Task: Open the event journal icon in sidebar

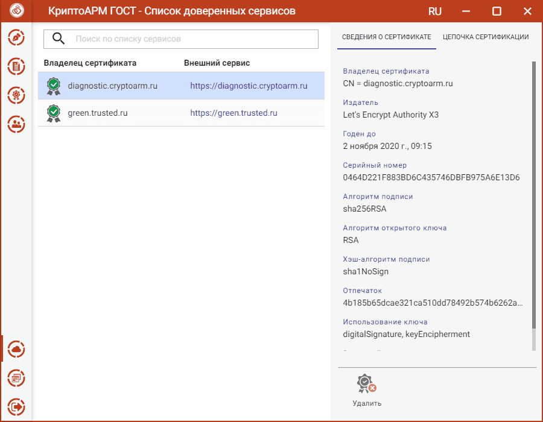Action: click(x=16, y=378)
